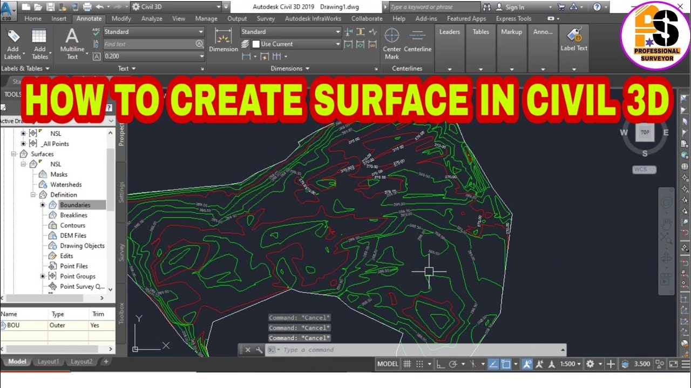Open the Civil 3D workspace dropdown
The height and width of the screenshot is (388, 691).
[x=219, y=7]
